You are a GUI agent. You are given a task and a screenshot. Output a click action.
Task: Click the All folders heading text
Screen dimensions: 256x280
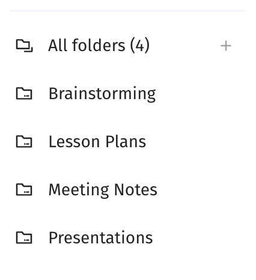(x=87, y=46)
